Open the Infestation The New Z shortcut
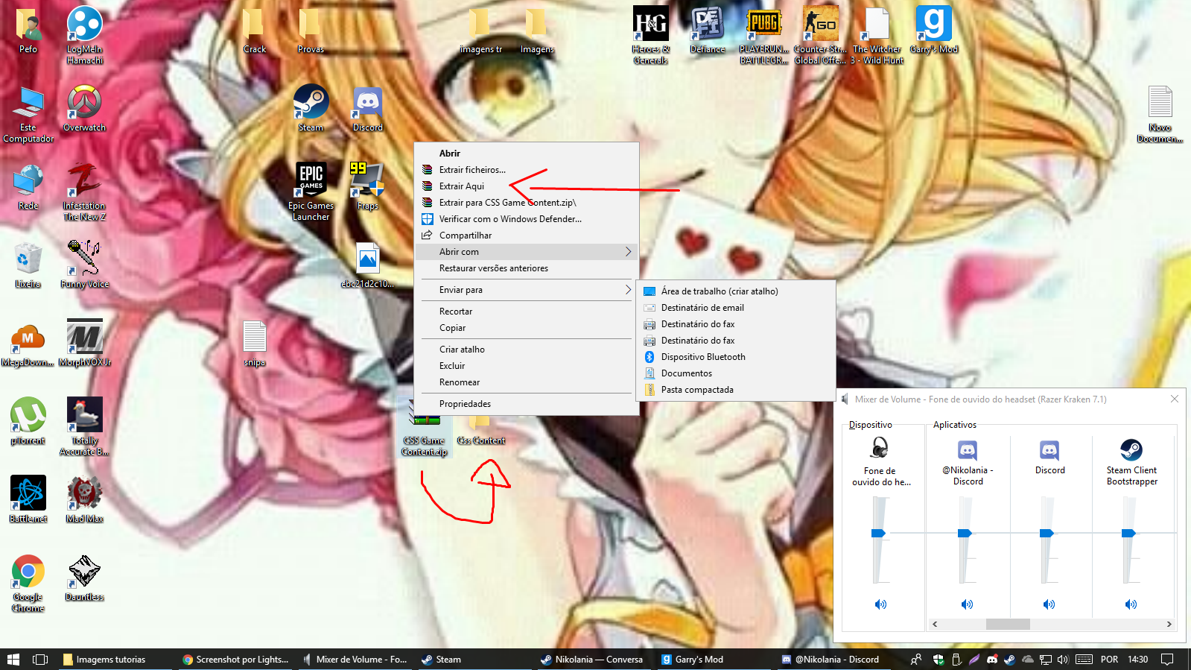 [84, 192]
